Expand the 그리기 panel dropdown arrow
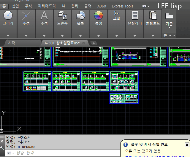Image resolution: width=190 pixels, height=157 pixels. point(8,36)
